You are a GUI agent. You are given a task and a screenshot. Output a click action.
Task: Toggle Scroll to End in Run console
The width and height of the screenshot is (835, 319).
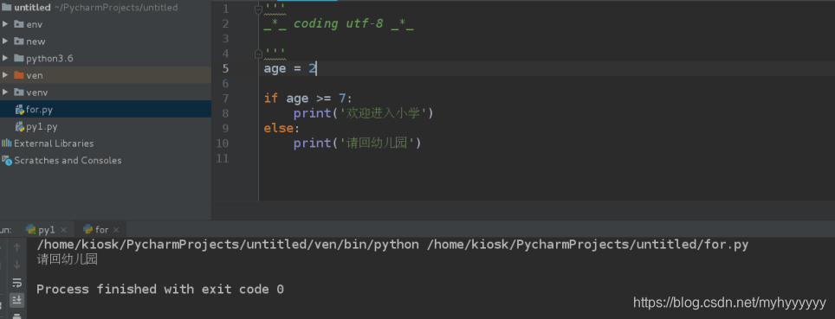pos(16,300)
